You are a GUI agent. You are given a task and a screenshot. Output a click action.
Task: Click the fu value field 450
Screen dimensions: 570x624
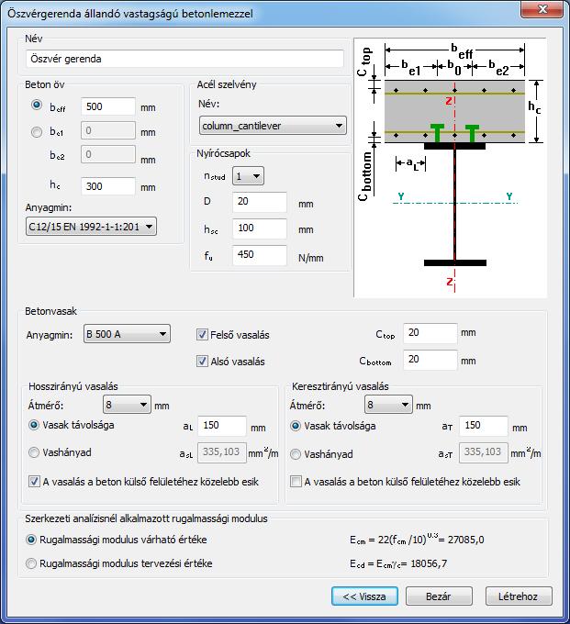pos(260,255)
